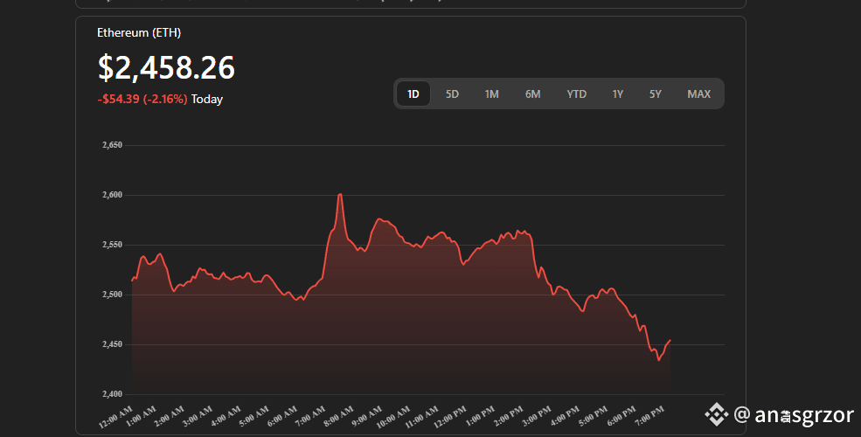The height and width of the screenshot is (437, 861).
Task: Click the 12:00 AM x-axis label
Action: tap(116, 417)
